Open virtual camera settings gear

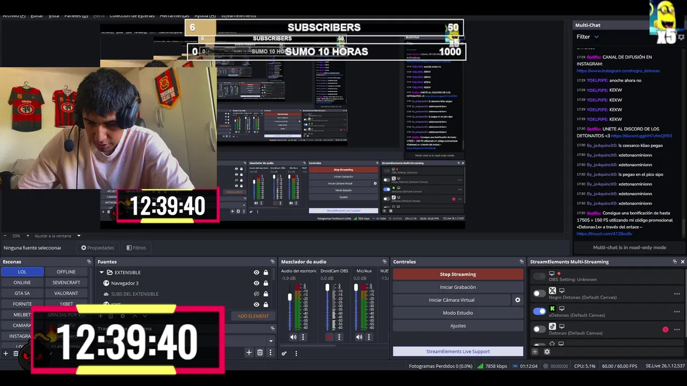coord(518,300)
